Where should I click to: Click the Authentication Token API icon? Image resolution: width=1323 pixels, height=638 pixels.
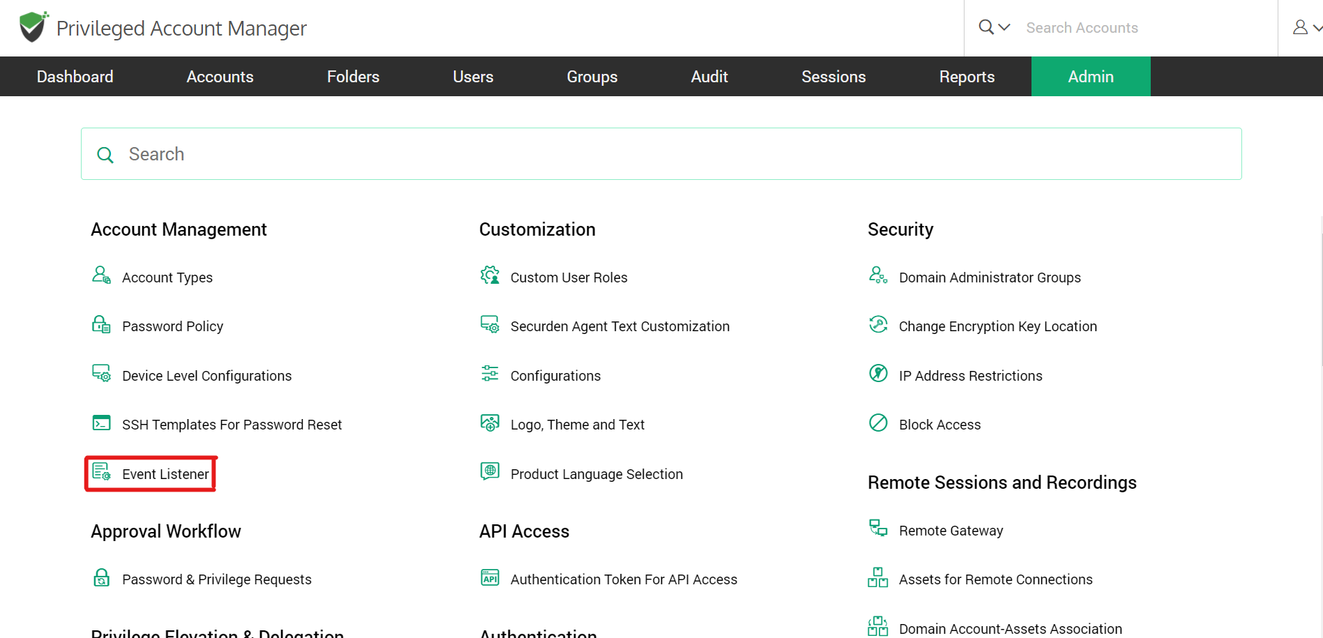pos(490,578)
